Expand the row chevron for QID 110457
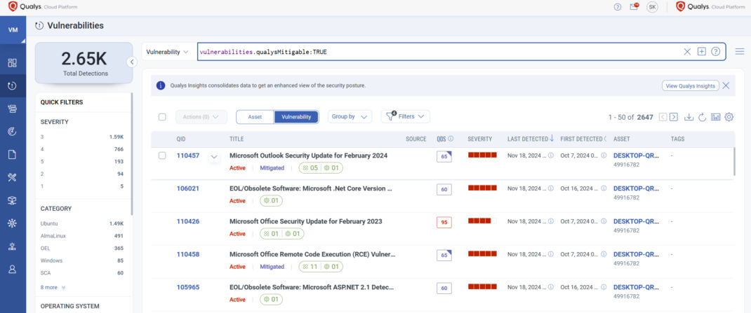751x313 pixels. click(x=215, y=157)
